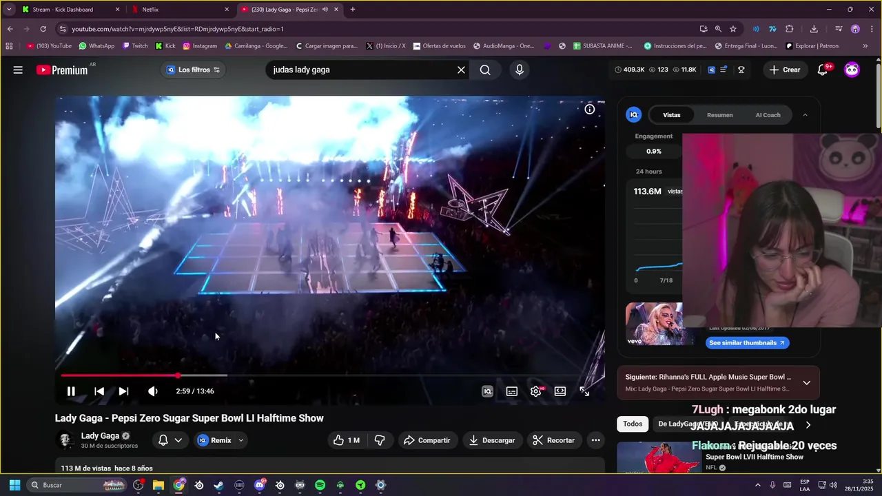Open the vidIQ icon in player controls
882x496 pixels.
[487, 391]
